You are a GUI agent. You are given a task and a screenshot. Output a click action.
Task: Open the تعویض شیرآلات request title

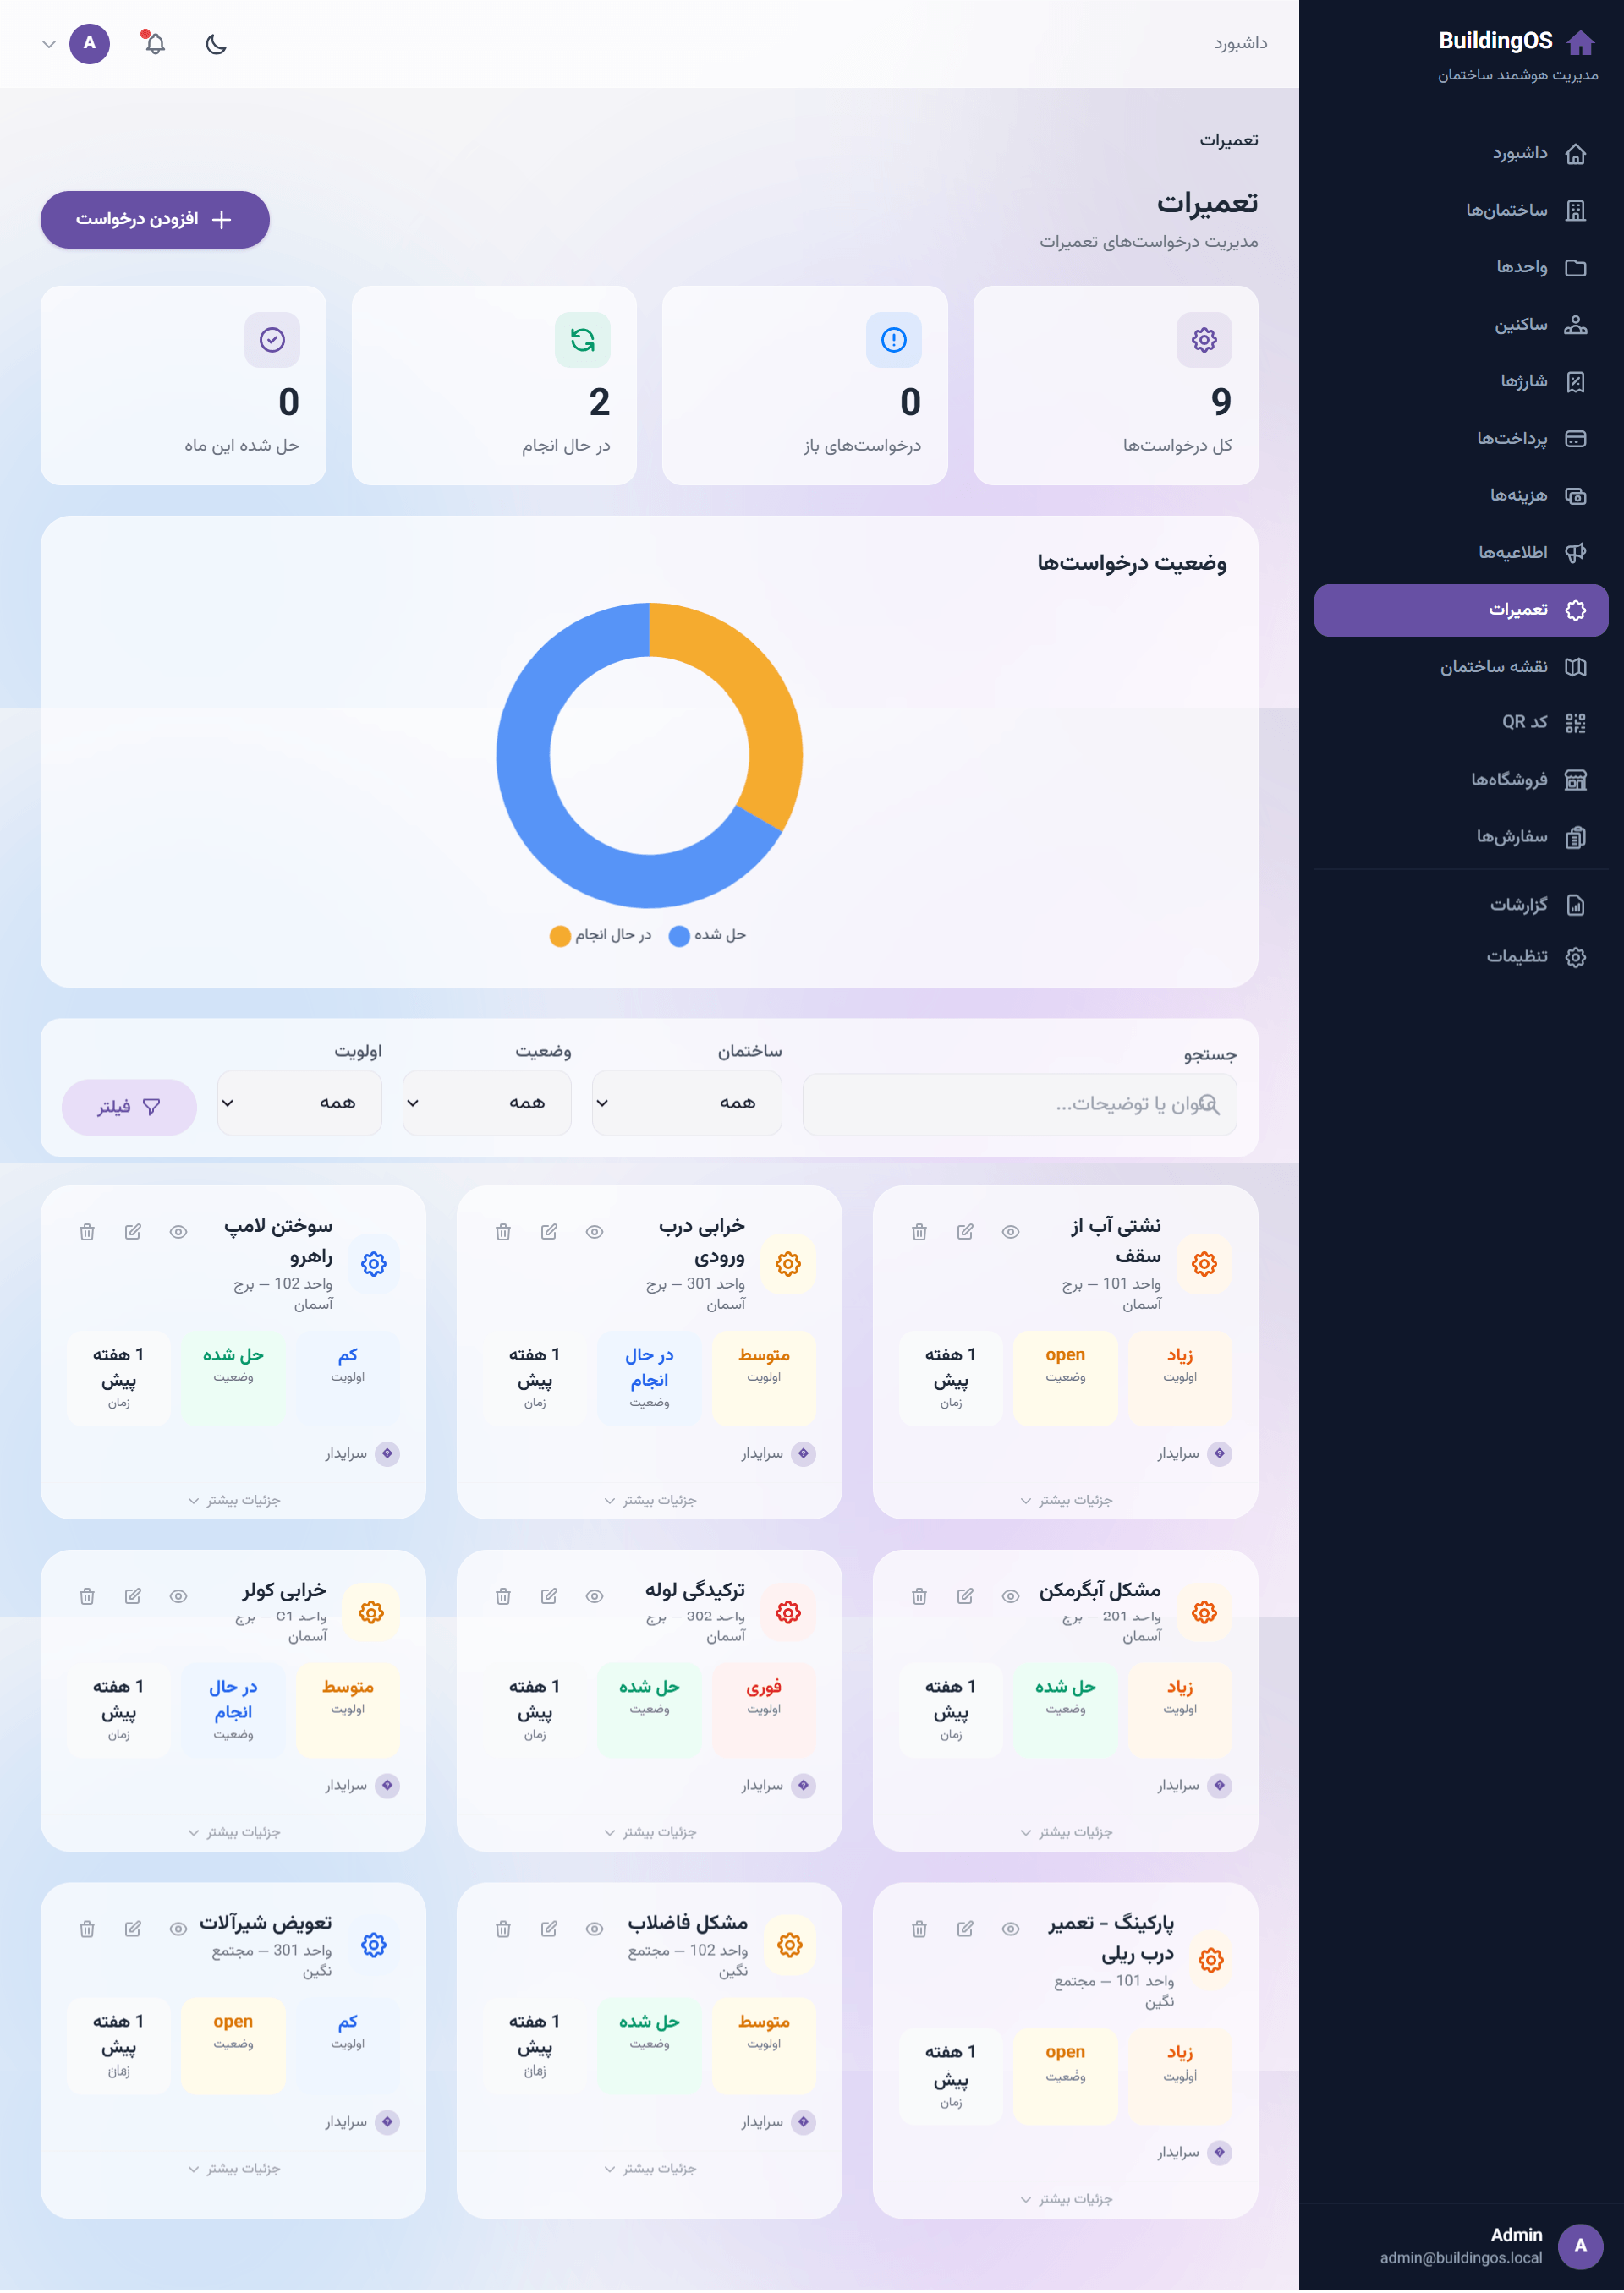pos(265,1924)
